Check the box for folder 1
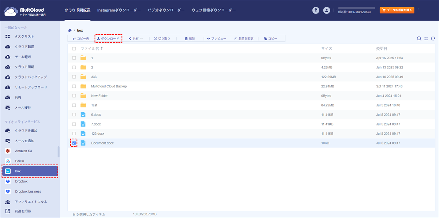Screen dimensions: 439x218 74,58
